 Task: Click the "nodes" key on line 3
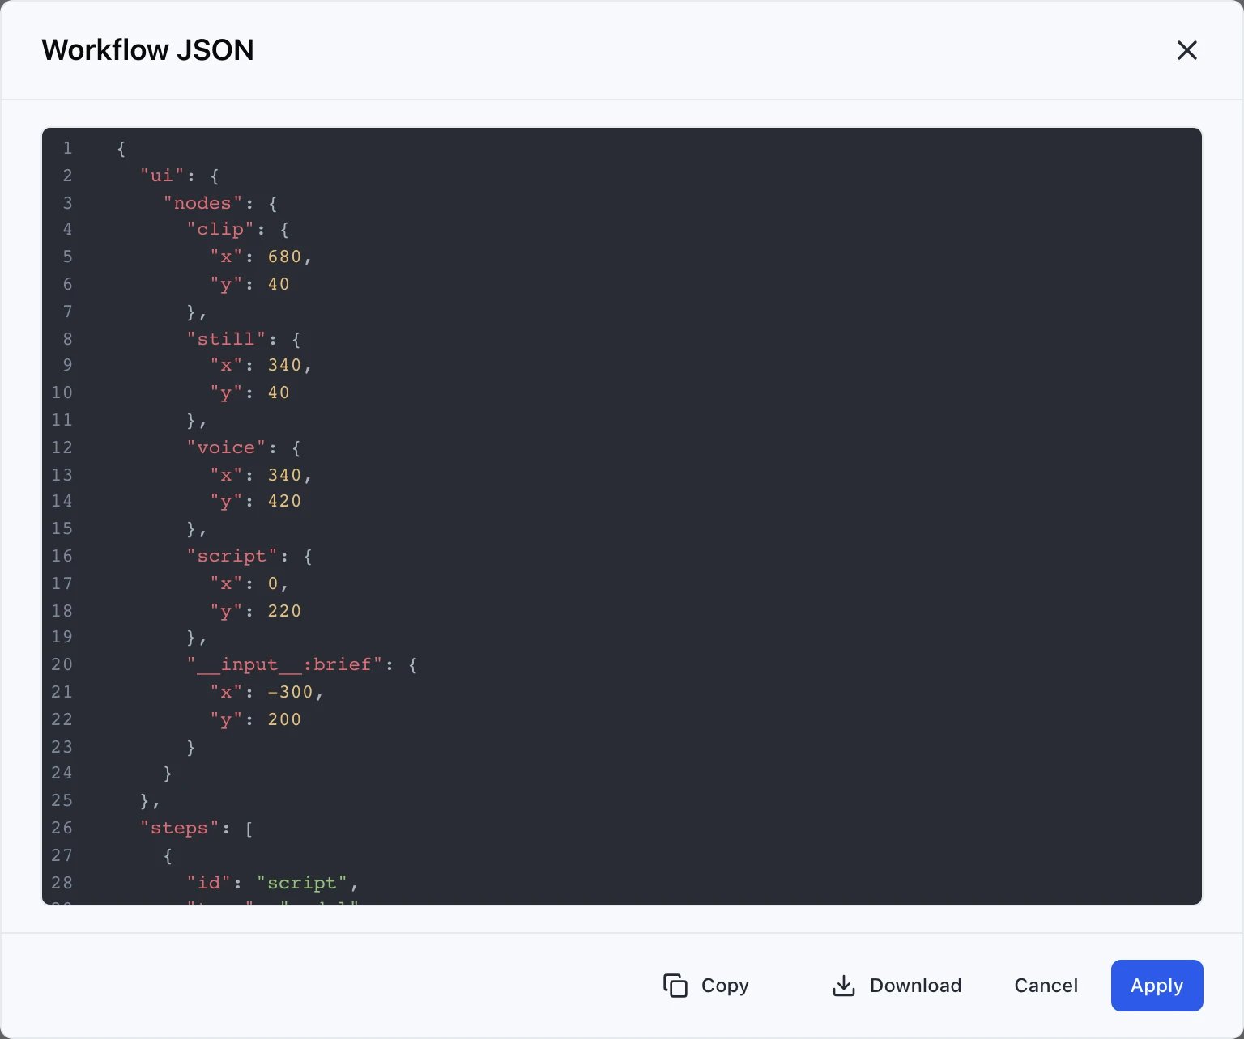(203, 203)
